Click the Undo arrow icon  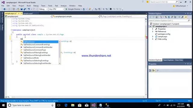tap(29, 9)
